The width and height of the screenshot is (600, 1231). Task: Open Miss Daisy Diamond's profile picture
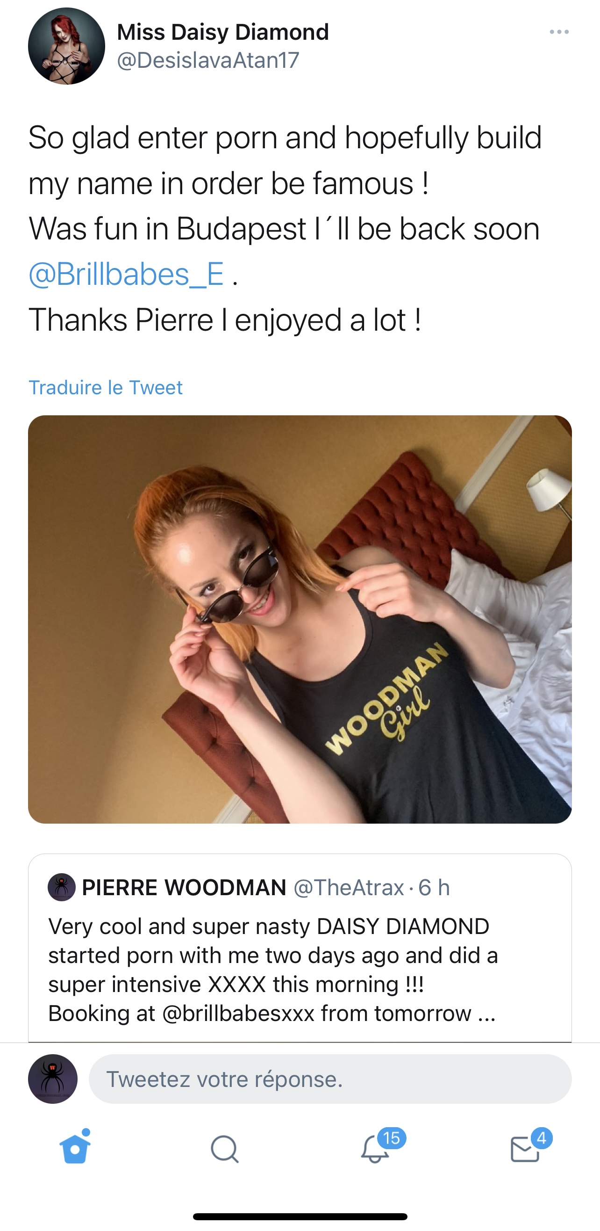(x=66, y=46)
